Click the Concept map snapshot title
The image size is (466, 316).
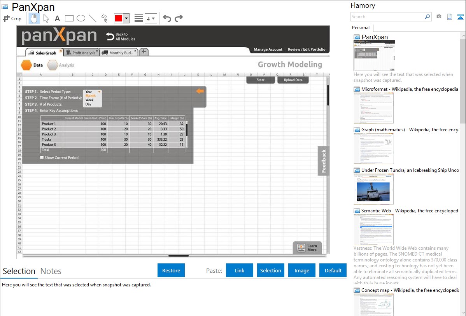(x=410, y=290)
